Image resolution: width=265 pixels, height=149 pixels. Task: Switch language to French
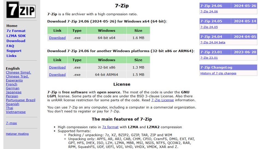coord(11,84)
